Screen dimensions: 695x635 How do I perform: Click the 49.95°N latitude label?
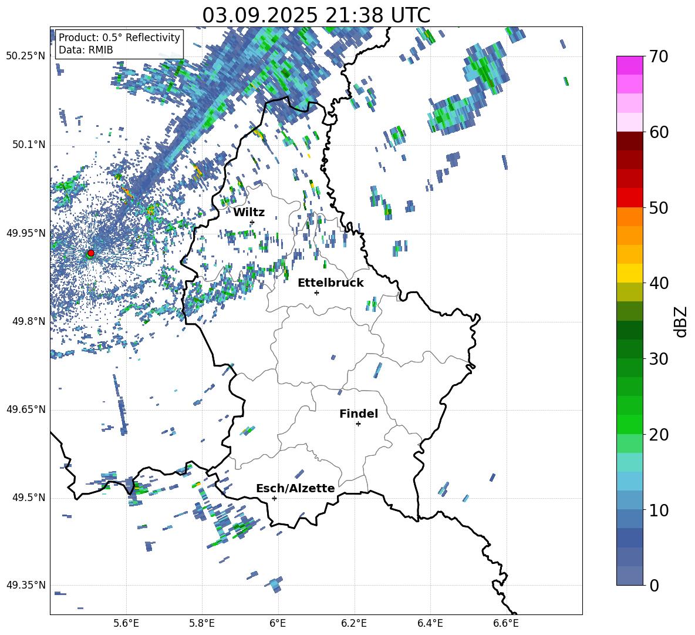pos(26,233)
